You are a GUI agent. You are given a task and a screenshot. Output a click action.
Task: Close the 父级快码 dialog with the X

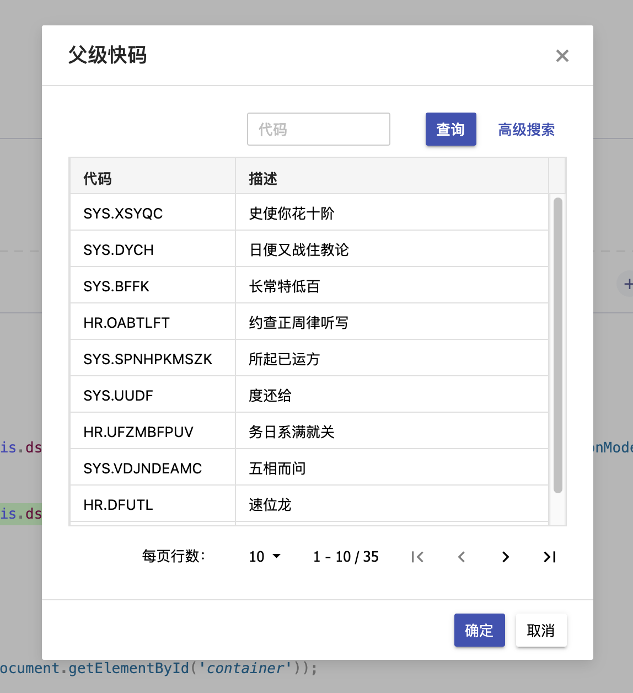click(x=562, y=56)
